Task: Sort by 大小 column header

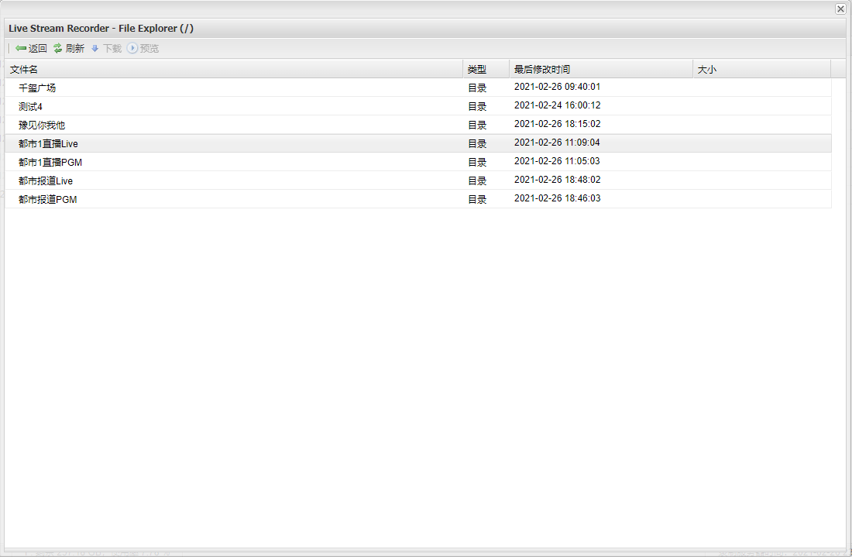Action: pos(707,69)
